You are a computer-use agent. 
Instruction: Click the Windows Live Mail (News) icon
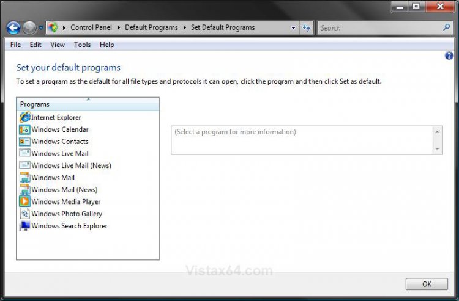click(x=24, y=165)
